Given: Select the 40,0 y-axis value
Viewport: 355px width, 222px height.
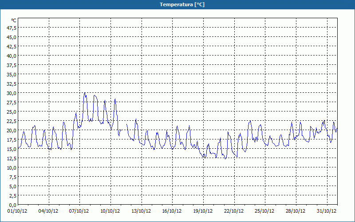Looking at the screenshot, I should (12, 56).
